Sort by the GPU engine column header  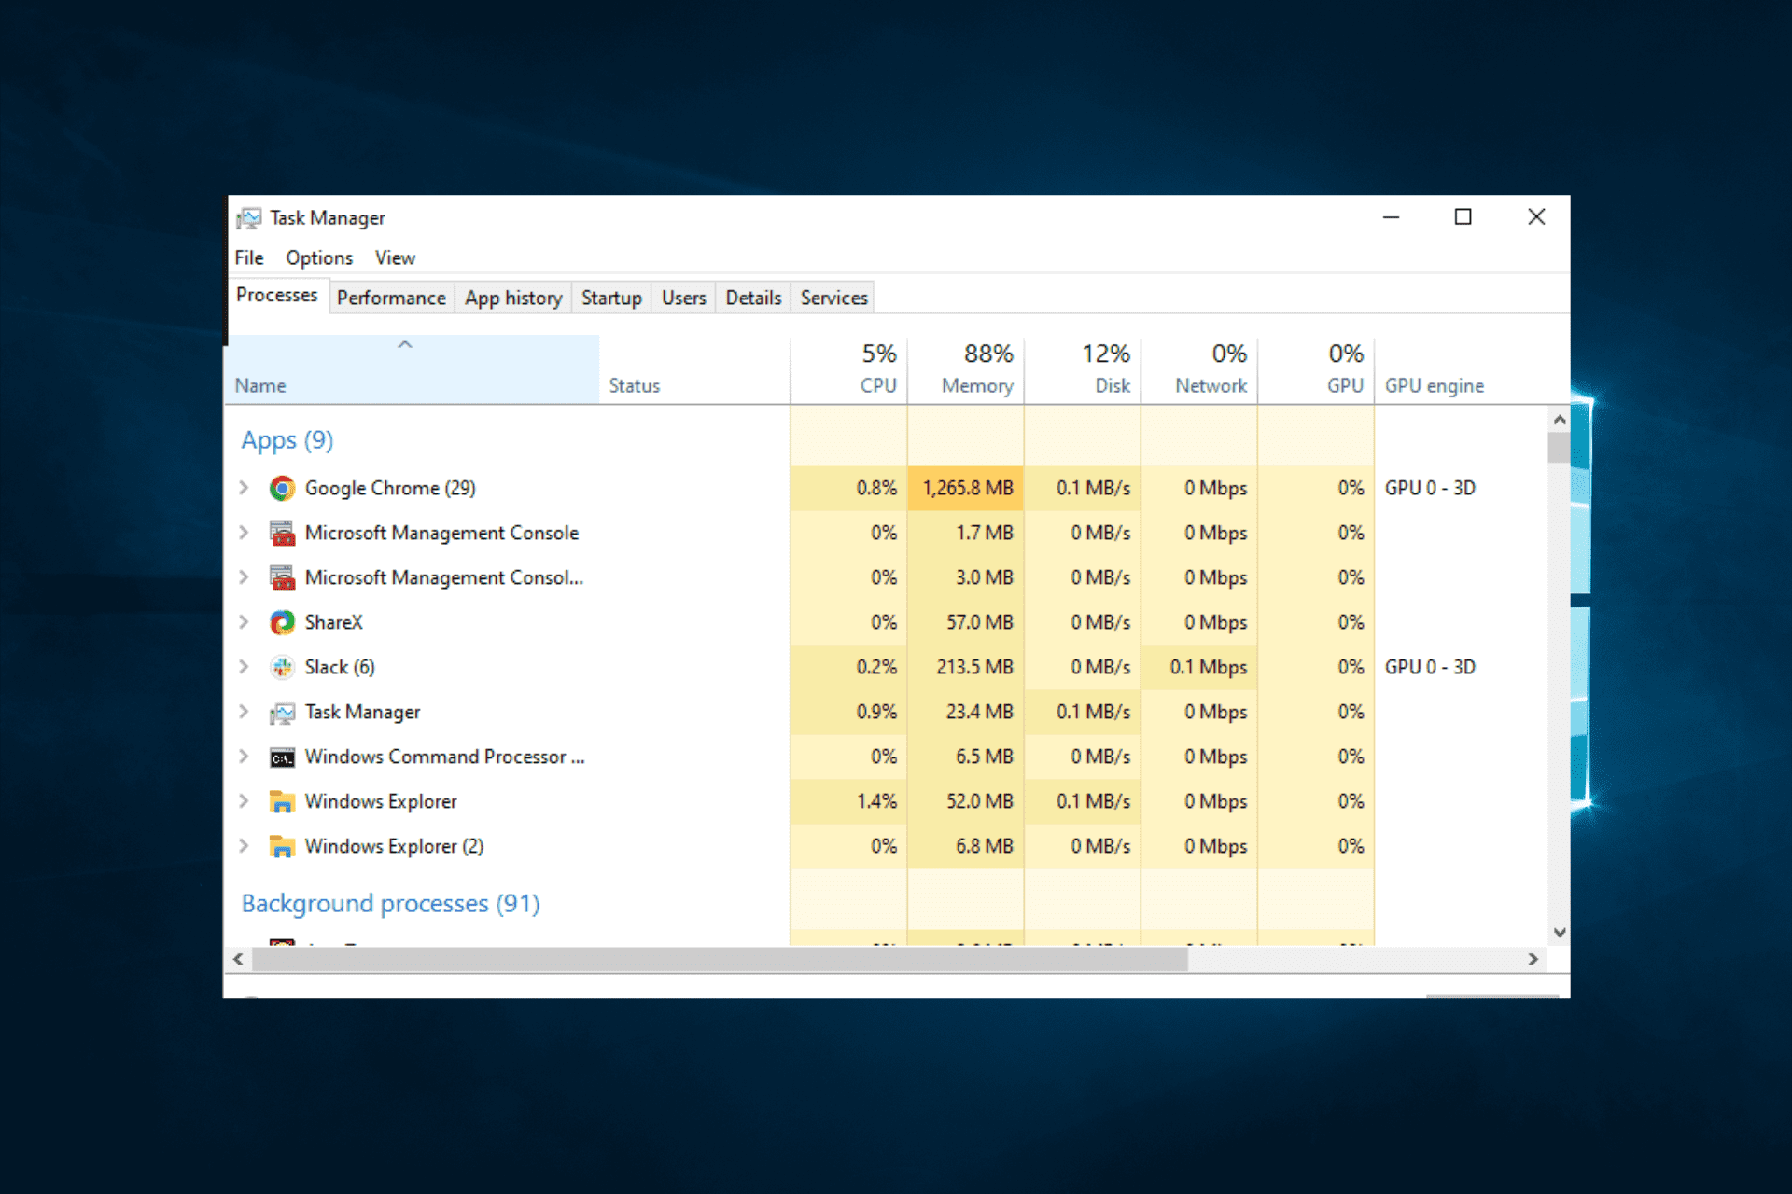(x=1461, y=369)
